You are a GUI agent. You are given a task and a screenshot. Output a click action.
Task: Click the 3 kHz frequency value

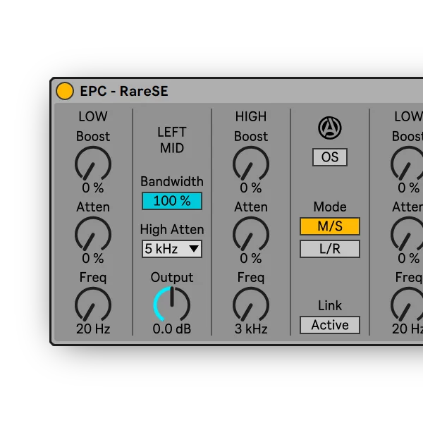251,329
